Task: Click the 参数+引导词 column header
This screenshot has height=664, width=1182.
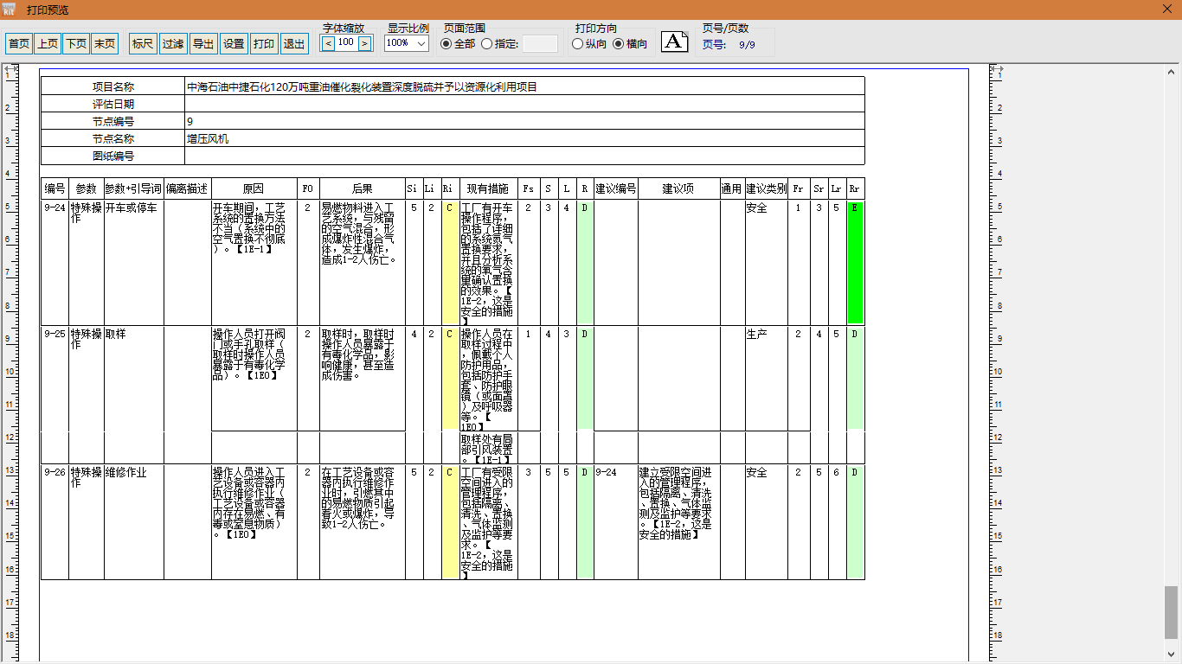Action: point(133,188)
